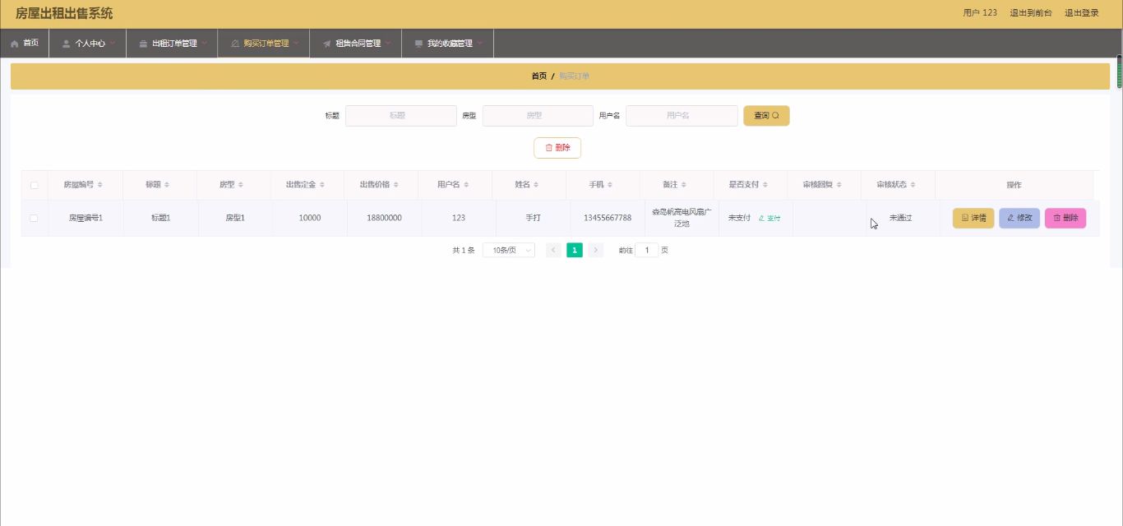The height and width of the screenshot is (526, 1123).
Task: Expand the 租售合同管理 menu arrow
Action: point(388,44)
